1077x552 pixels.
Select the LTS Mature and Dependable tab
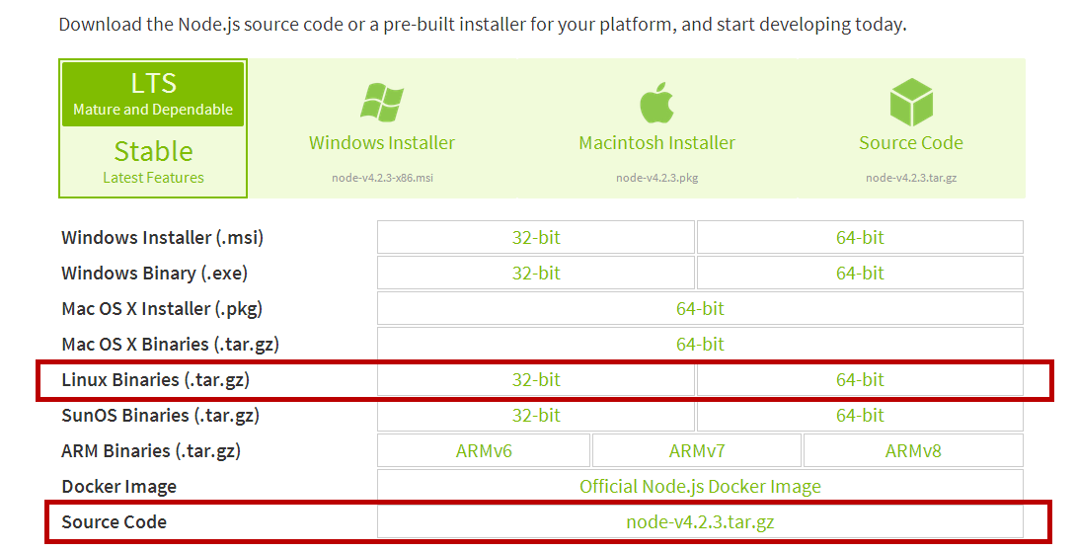pos(153,94)
